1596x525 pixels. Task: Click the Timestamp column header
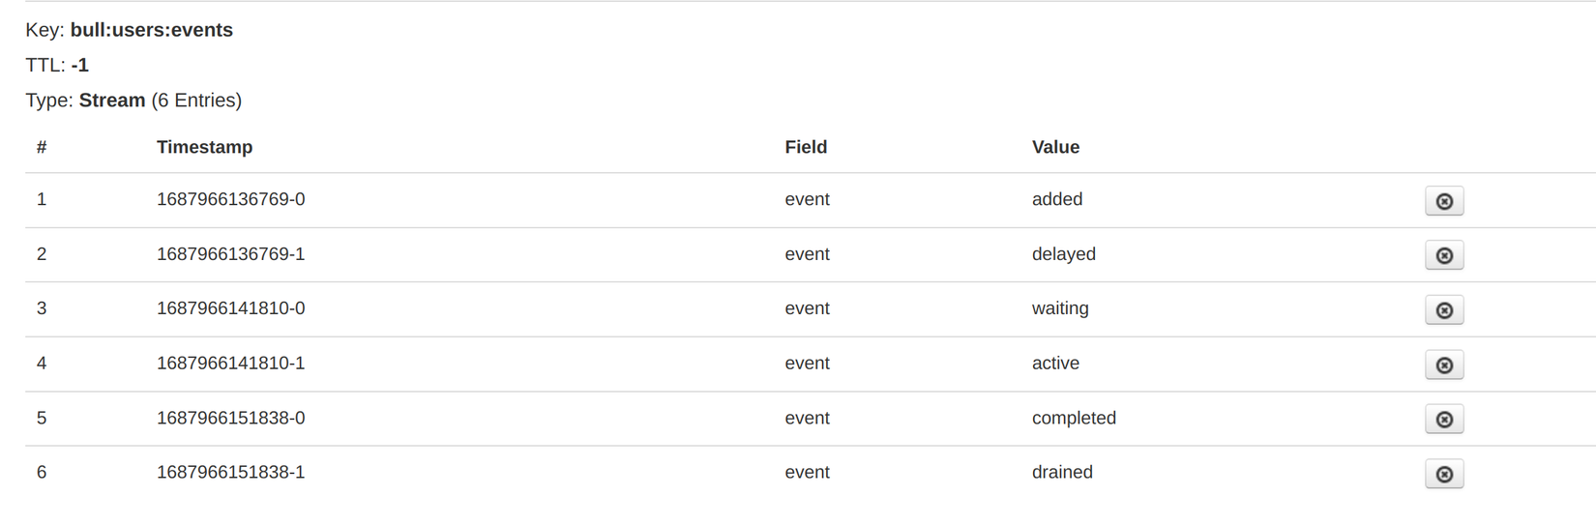point(204,147)
